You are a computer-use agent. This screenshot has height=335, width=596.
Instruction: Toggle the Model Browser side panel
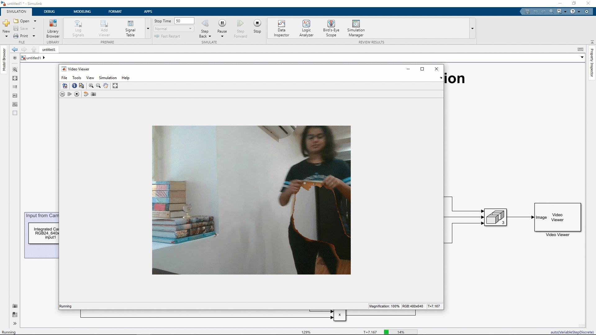[x=4, y=59]
